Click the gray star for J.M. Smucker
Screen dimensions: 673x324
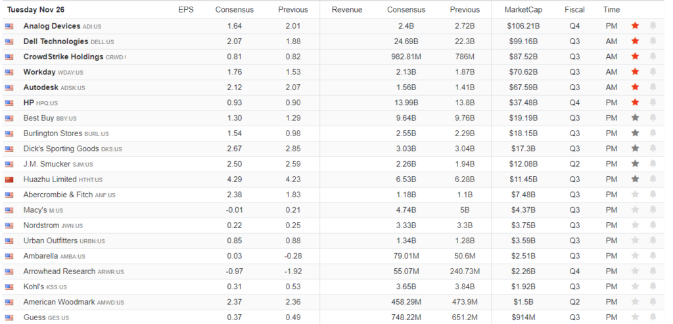point(635,164)
